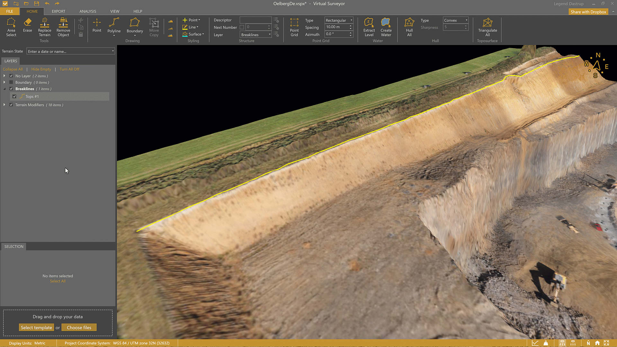Open the Point Grid tool
The image size is (617, 347).
tap(294, 27)
